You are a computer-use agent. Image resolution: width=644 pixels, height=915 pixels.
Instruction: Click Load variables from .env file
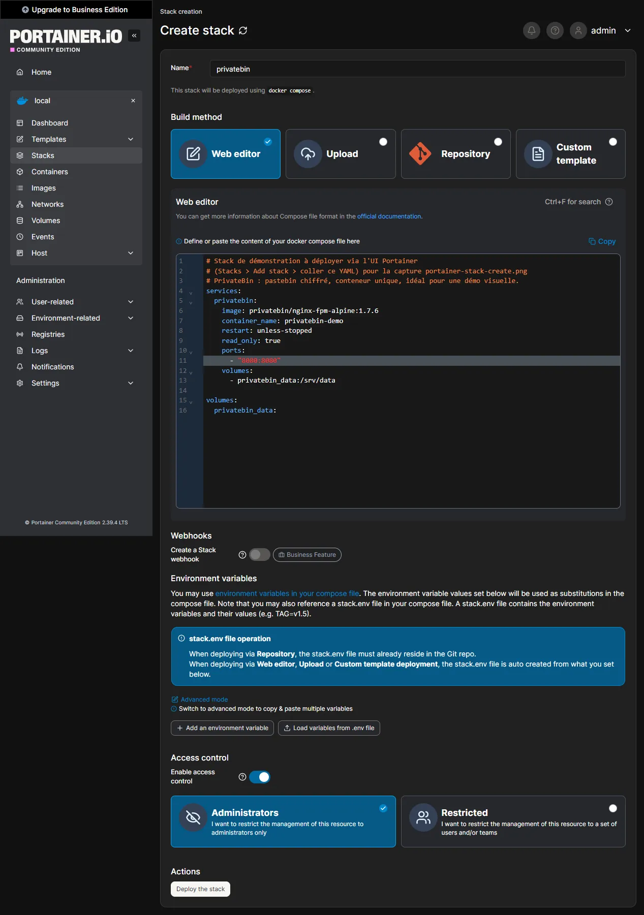pyautogui.click(x=329, y=728)
